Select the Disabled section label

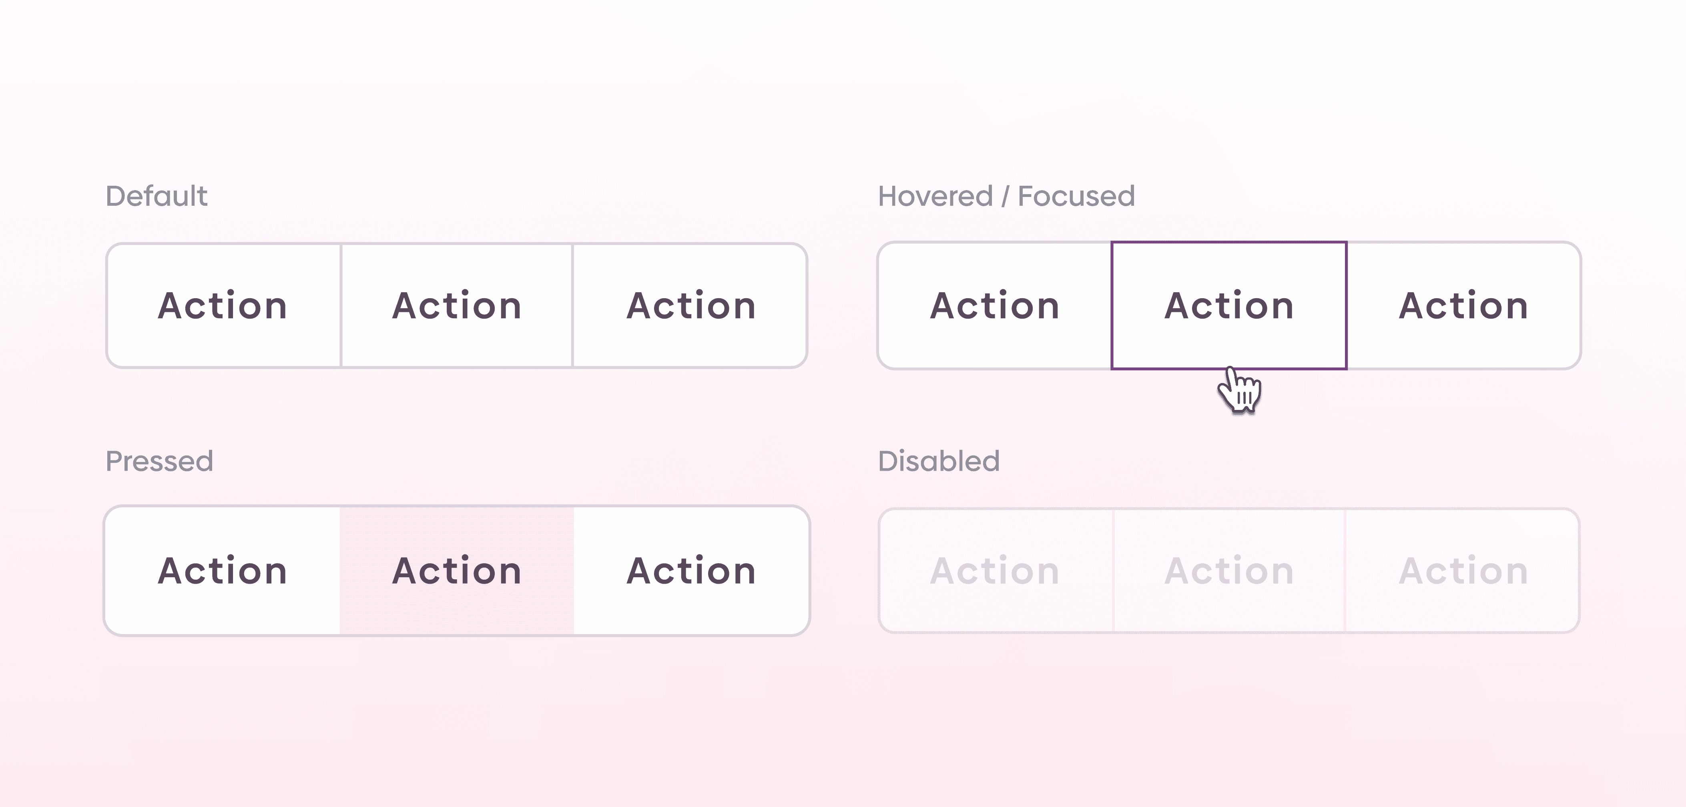(939, 461)
